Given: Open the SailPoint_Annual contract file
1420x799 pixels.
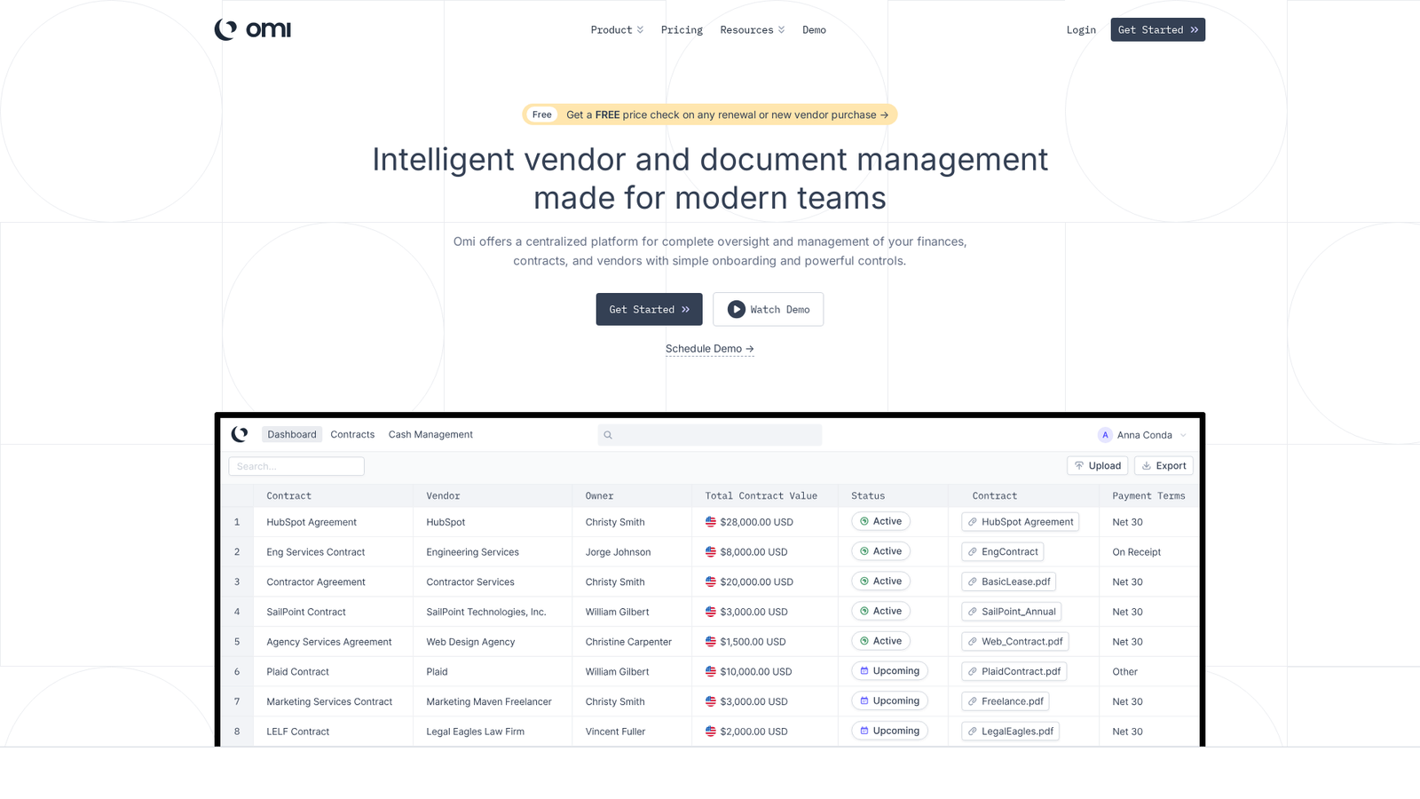Looking at the screenshot, I should [1012, 612].
